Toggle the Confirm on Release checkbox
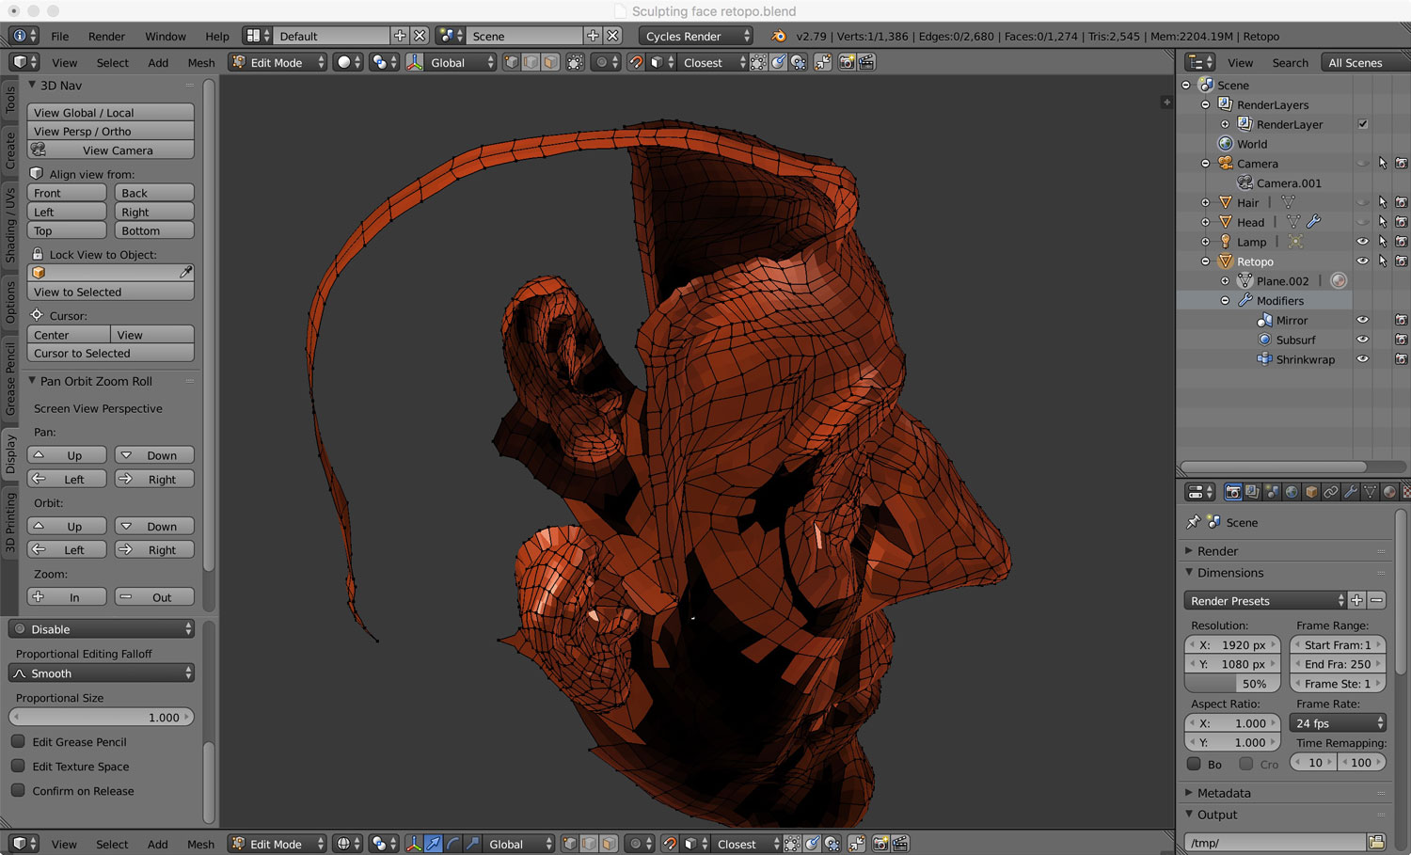1411x855 pixels. (x=18, y=791)
